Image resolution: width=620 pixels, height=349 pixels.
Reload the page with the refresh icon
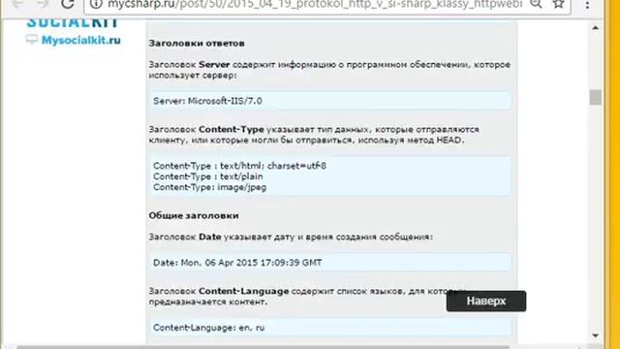point(68,4)
